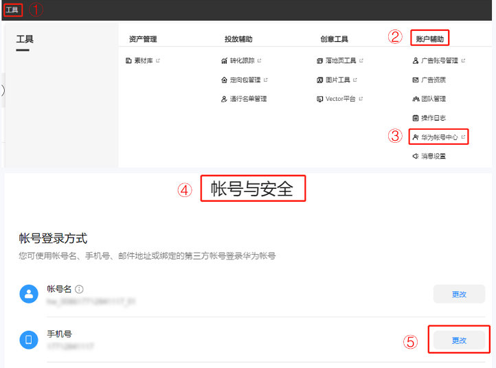Click the 转化跟踪 chart icon
This screenshot has width=496, height=368.
coord(224,60)
